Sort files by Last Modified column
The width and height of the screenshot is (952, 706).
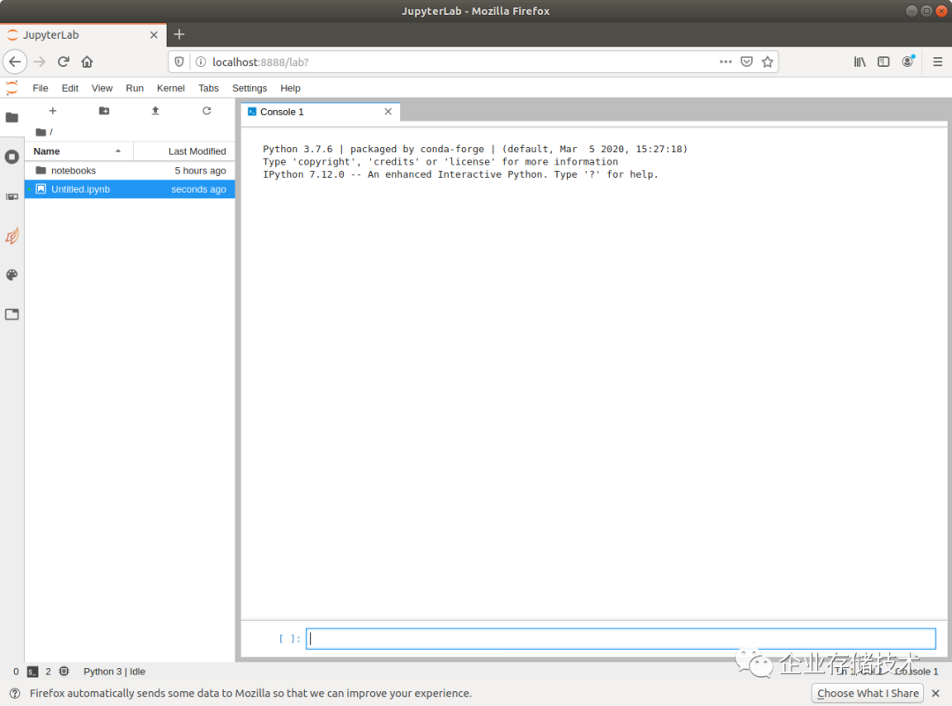pos(184,151)
